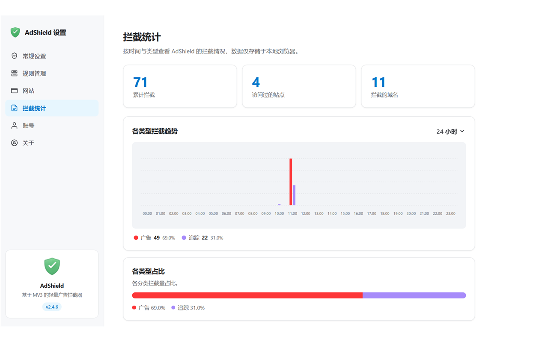The width and height of the screenshot is (548, 342).
Task: Open the 账号 page
Action: (52, 126)
